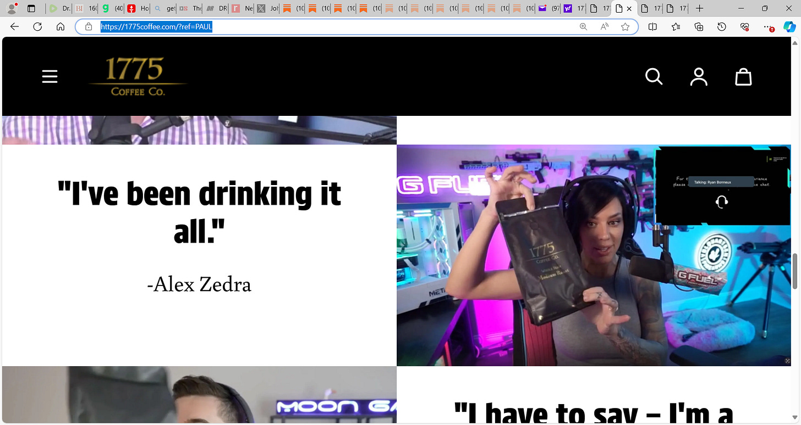Go to browser home page
The height and width of the screenshot is (425, 801).
pyautogui.click(x=61, y=26)
